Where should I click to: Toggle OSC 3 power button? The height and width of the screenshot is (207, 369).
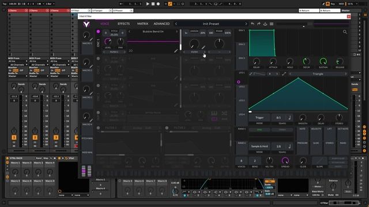98,86
